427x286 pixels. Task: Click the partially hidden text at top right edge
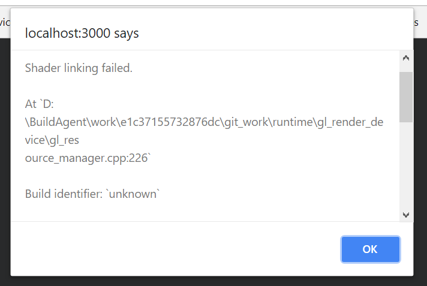(416, 22)
